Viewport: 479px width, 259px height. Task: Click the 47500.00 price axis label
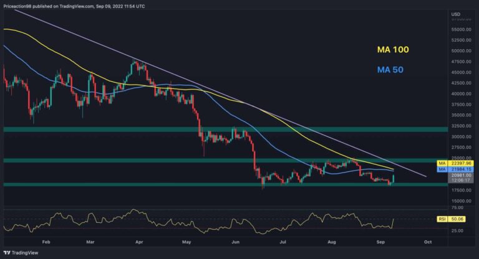point(462,62)
